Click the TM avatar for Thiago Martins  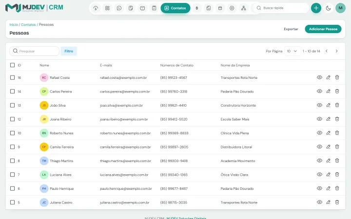(44, 161)
